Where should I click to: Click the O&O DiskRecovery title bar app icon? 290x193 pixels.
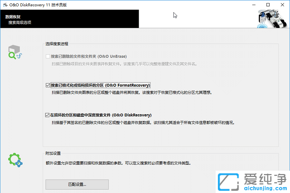click(5, 5)
